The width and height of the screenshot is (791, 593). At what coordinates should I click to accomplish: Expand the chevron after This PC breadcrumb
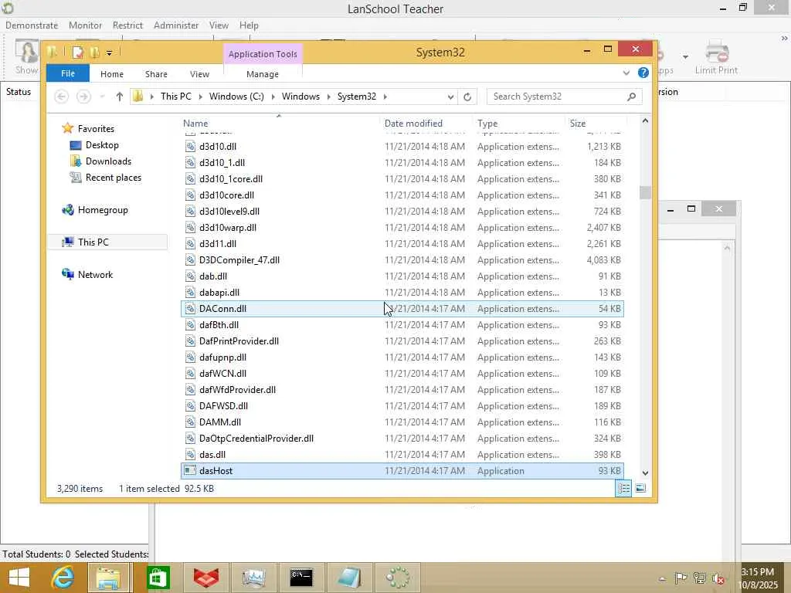tap(200, 97)
